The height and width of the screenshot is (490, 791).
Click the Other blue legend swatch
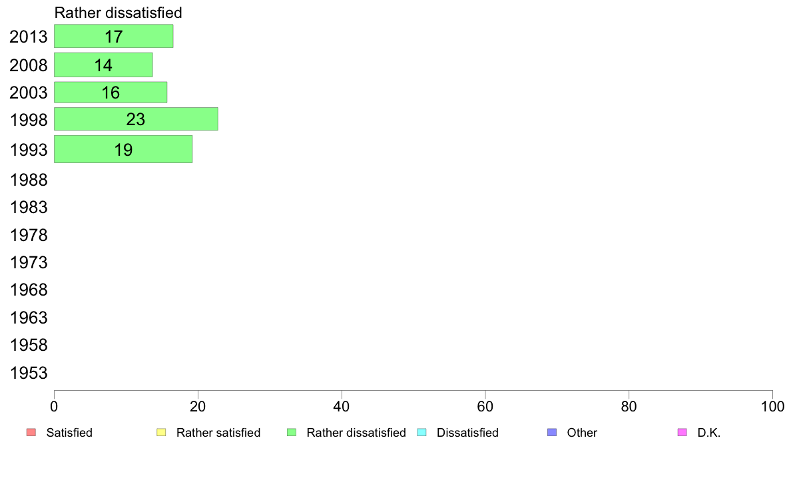point(551,433)
